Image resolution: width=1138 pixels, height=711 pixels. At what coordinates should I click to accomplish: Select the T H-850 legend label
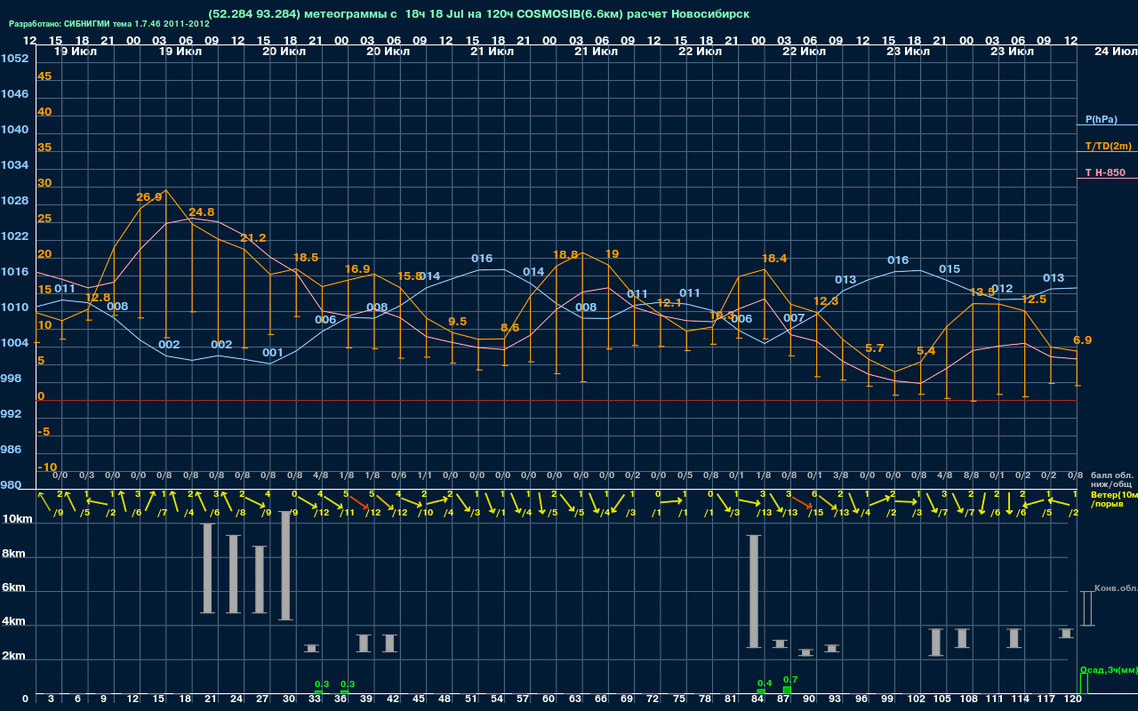point(1105,172)
